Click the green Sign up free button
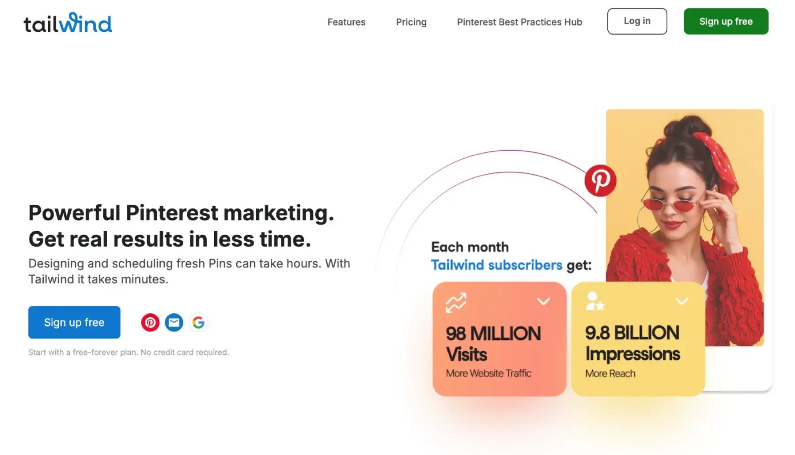Screen dimensions: 795x455 pos(726,21)
